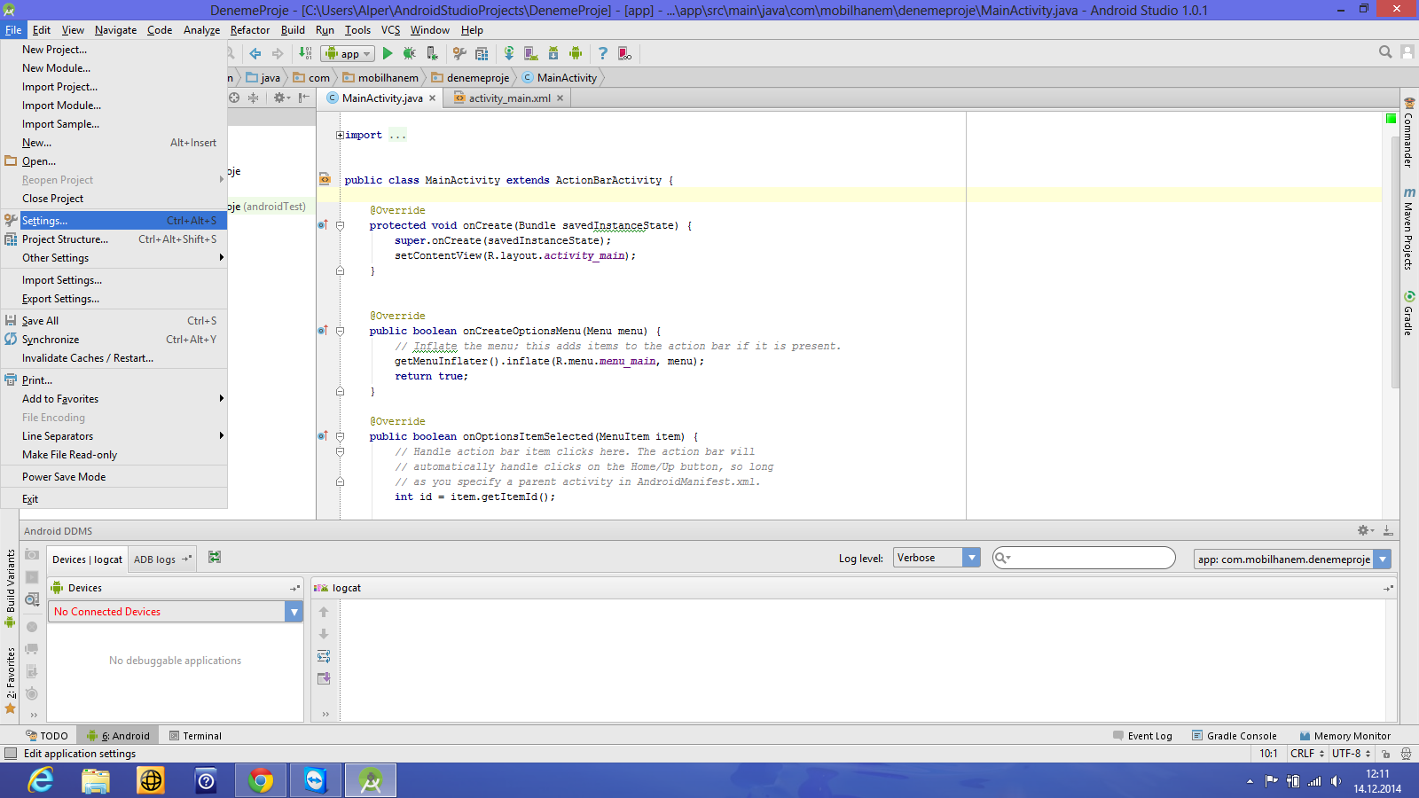Select Project Structure... in the File menu
1419x798 pixels.
point(114,239)
